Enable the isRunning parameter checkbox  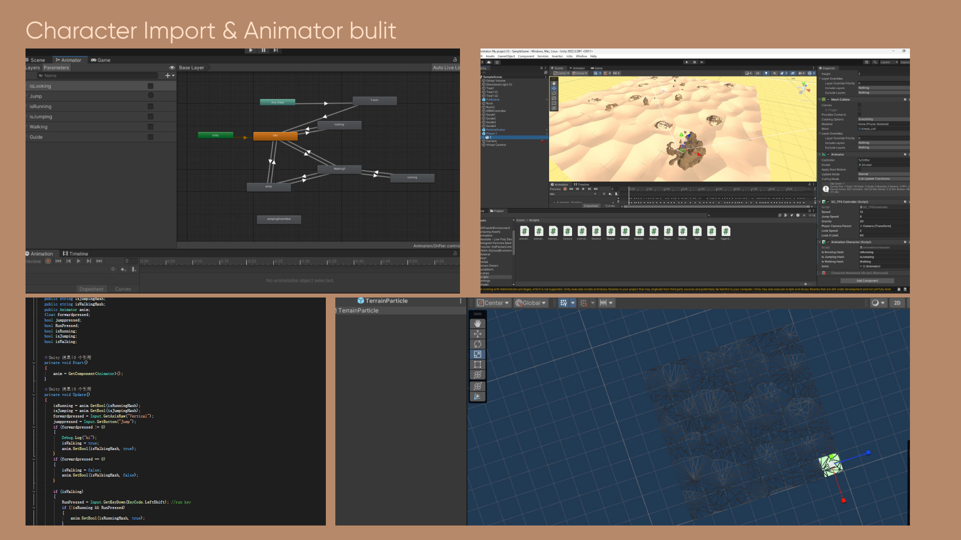pyautogui.click(x=150, y=106)
